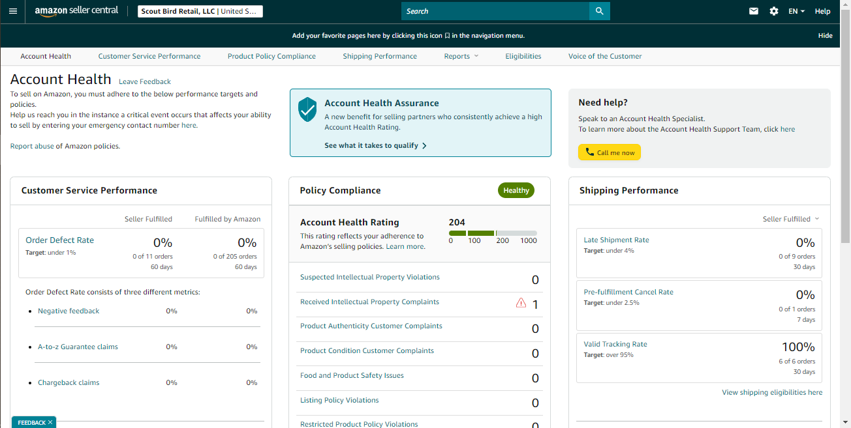Go to the Shipping Performance tab

coord(380,56)
